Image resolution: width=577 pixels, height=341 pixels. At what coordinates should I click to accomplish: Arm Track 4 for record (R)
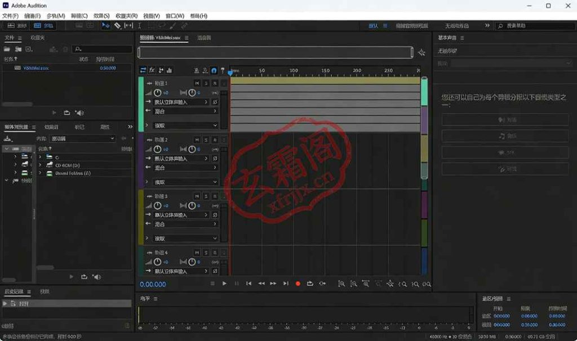tap(215, 253)
